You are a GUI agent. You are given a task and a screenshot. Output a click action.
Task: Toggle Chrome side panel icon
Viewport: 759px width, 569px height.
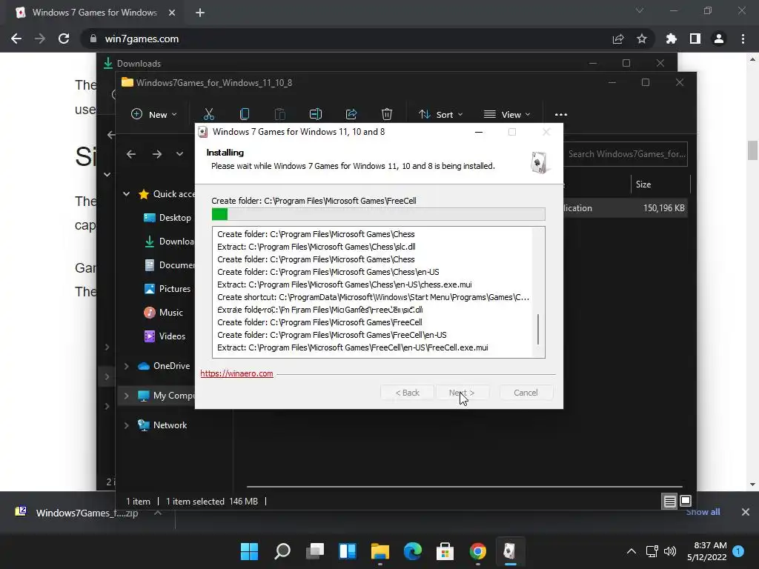(695, 39)
